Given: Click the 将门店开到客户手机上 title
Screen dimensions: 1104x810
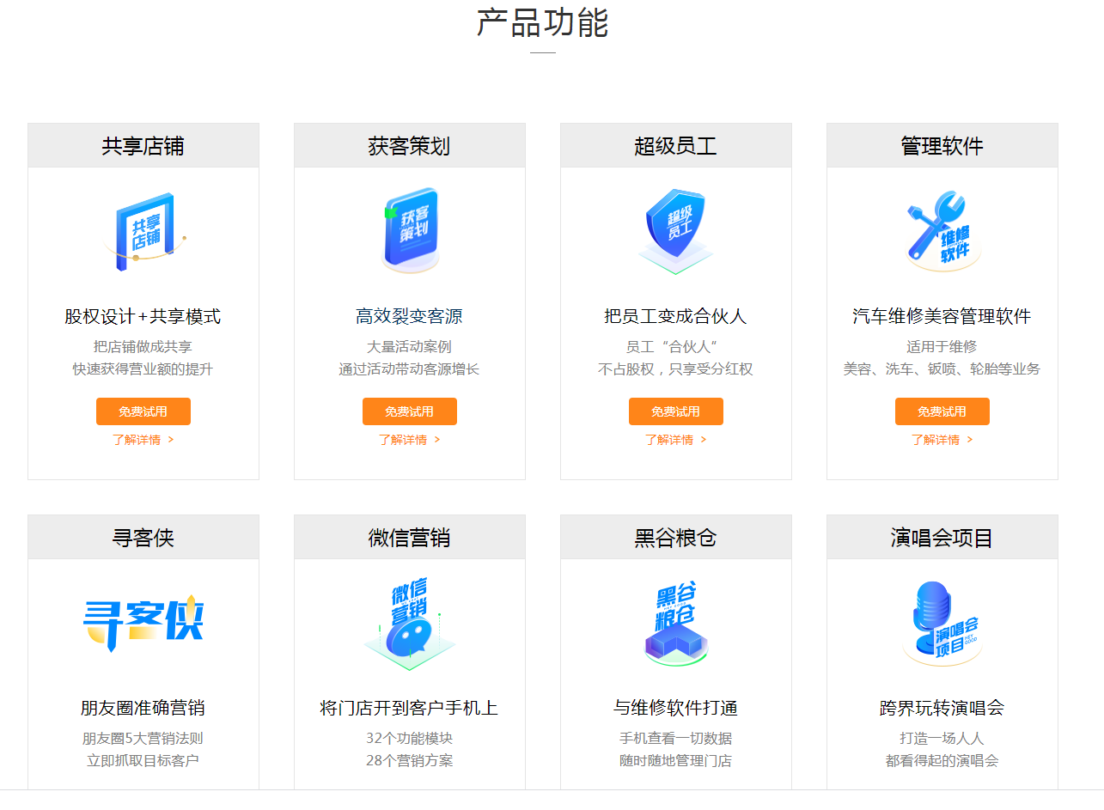Looking at the screenshot, I should [410, 708].
